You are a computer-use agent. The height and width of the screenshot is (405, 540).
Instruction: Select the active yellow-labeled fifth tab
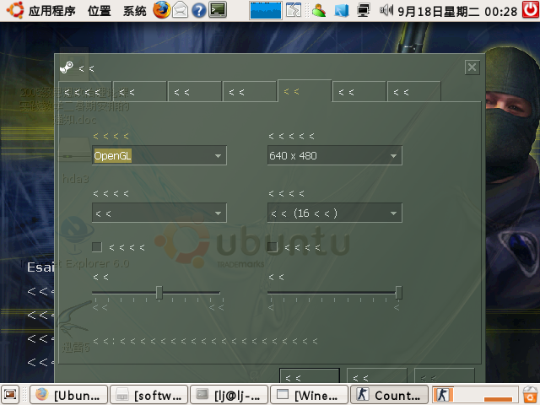[305, 91]
